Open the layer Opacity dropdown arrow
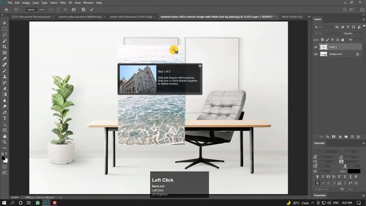The image size is (366, 206). [363, 33]
